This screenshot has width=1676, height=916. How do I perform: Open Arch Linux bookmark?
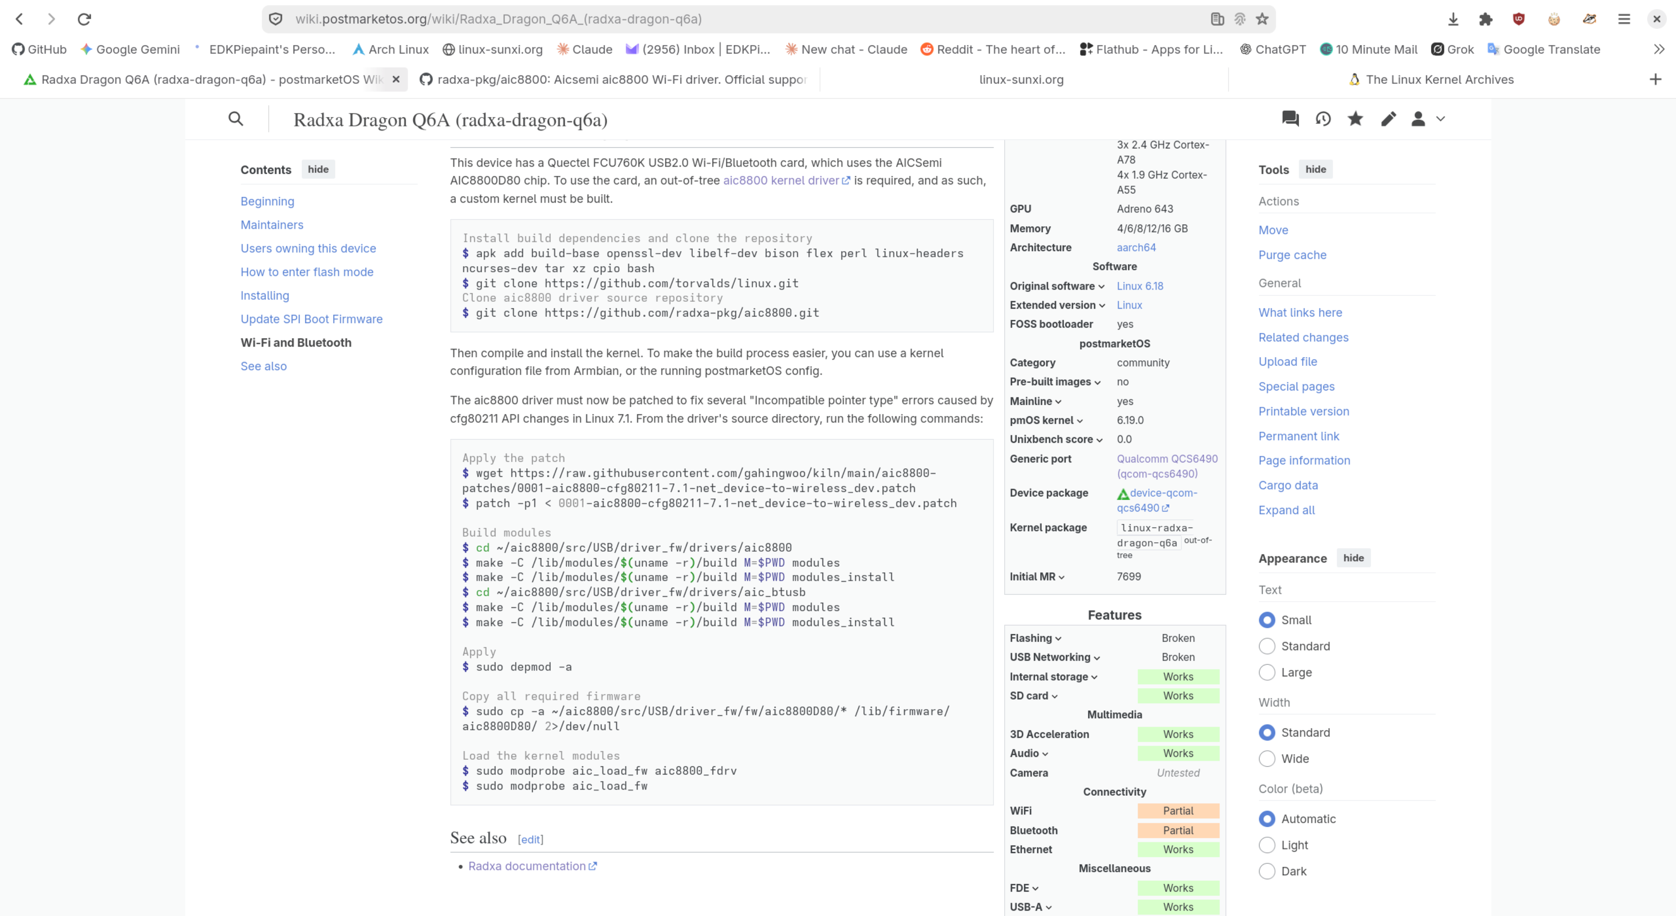click(390, 49)
